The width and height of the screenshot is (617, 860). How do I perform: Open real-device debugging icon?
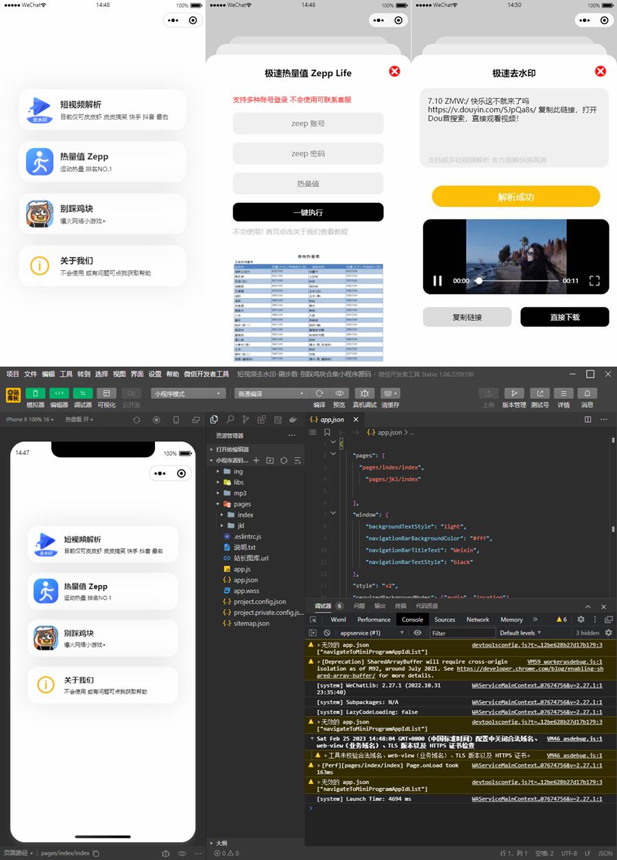point(364,393)
